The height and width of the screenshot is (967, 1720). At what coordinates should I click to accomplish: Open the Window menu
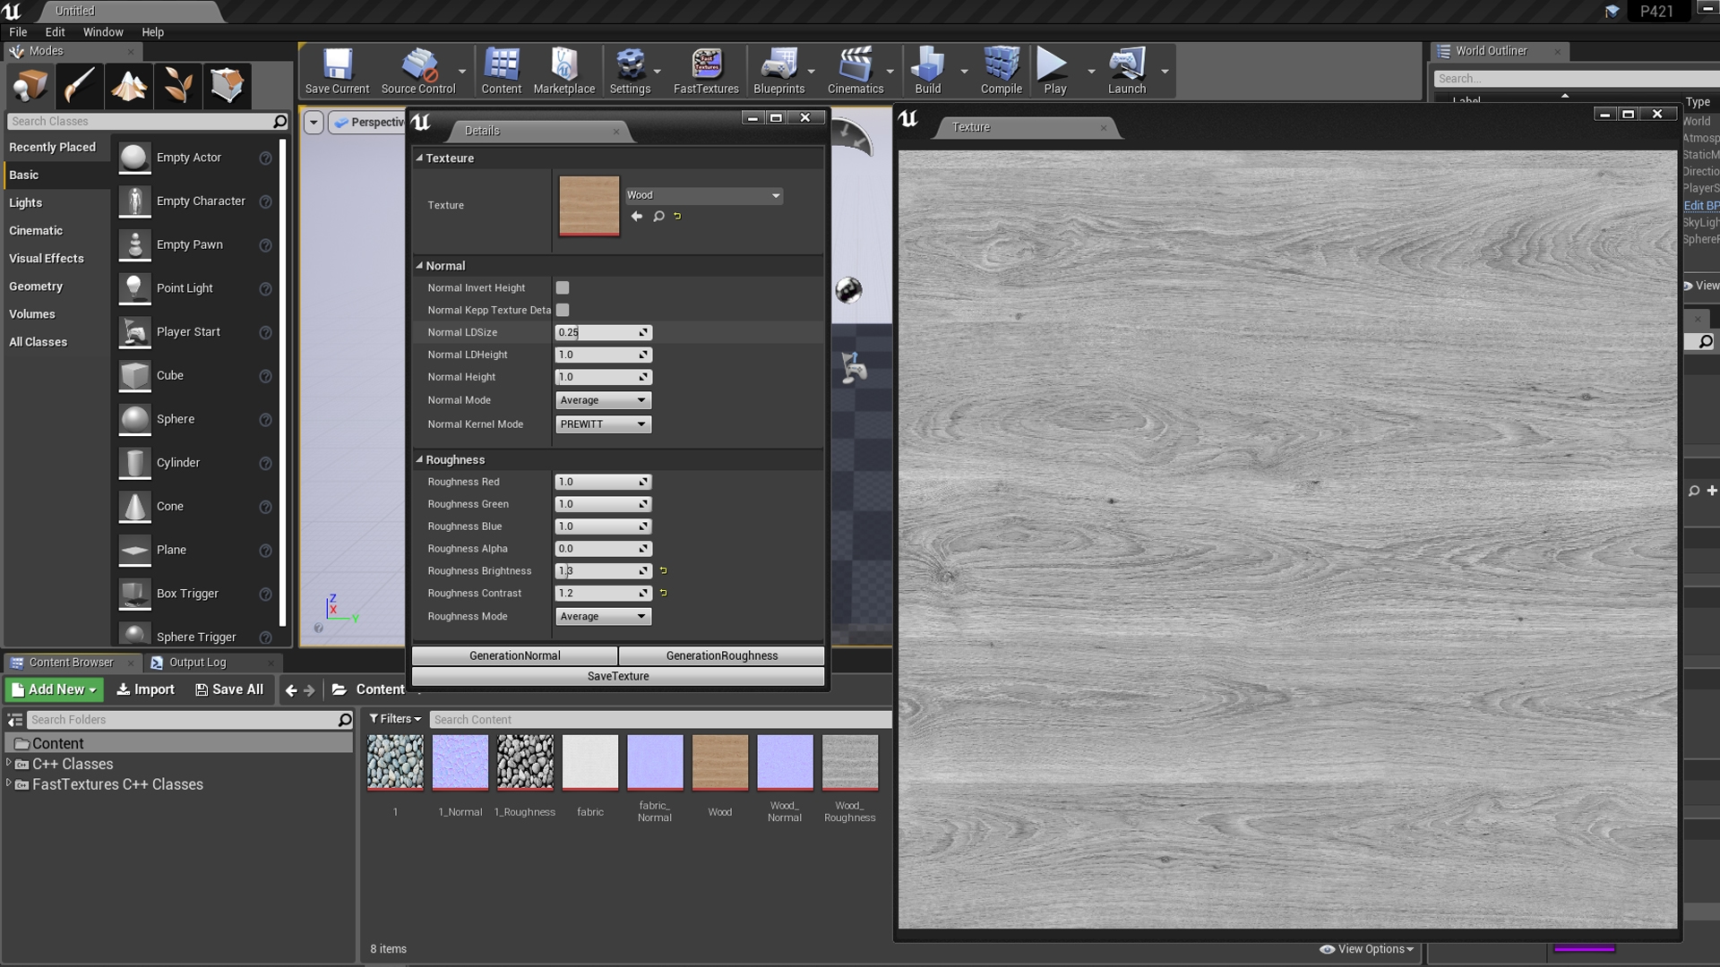point(103,31)
